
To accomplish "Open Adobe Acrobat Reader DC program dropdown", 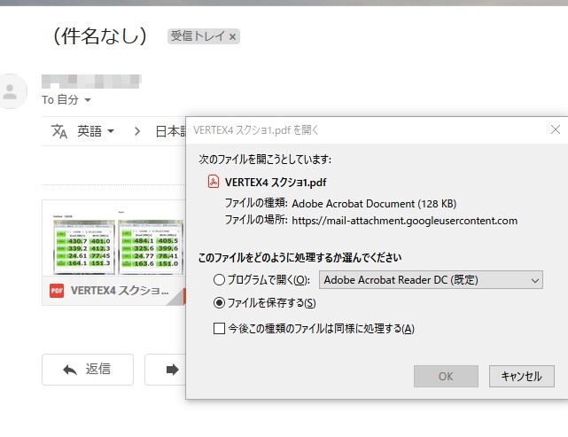I will pyautogui.click(x=431, y=280).
